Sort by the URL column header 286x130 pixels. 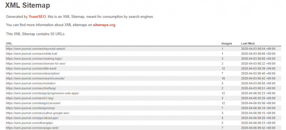[9, 44]
